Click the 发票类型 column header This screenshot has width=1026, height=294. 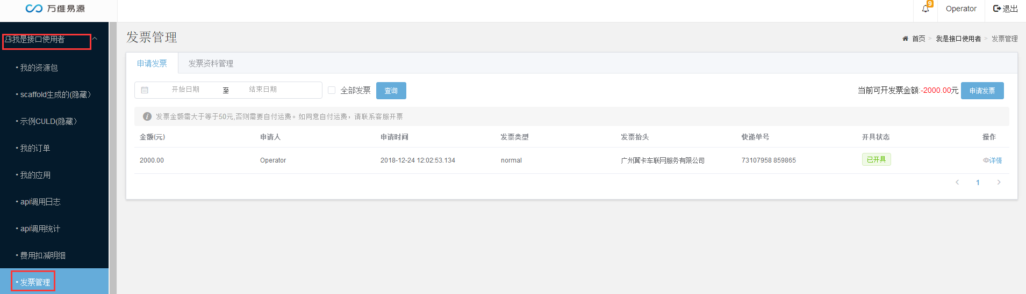514,137
